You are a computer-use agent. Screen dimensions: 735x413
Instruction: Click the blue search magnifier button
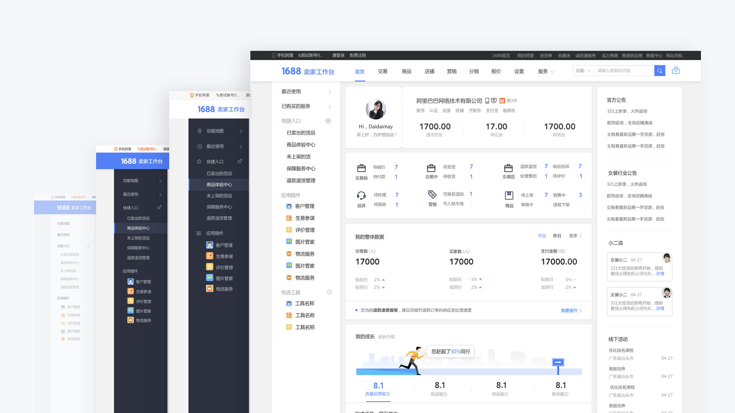pos(660,71)
